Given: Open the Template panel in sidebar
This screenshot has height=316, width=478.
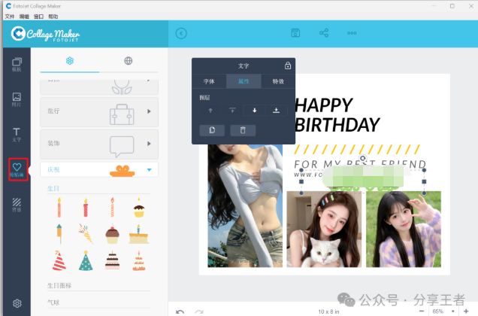Looking at the screenshot, I should (x=17, y=64).
